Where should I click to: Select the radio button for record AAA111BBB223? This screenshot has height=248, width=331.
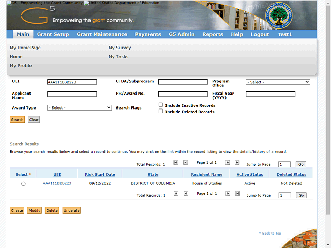23,184
